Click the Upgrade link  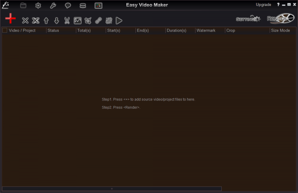[263, 5]
